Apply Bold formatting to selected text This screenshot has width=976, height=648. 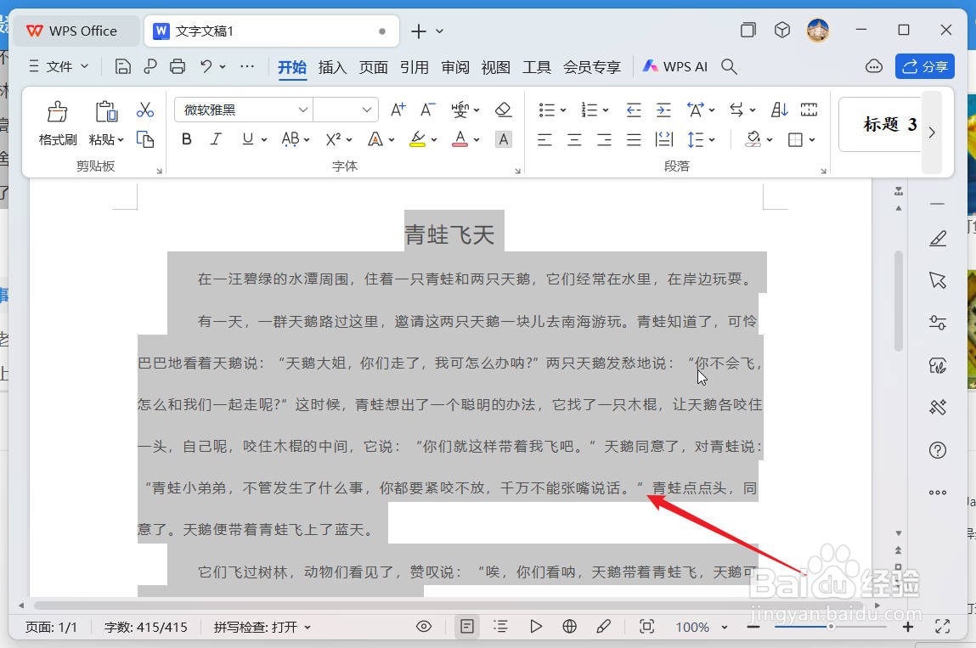[x=186, y=139]
